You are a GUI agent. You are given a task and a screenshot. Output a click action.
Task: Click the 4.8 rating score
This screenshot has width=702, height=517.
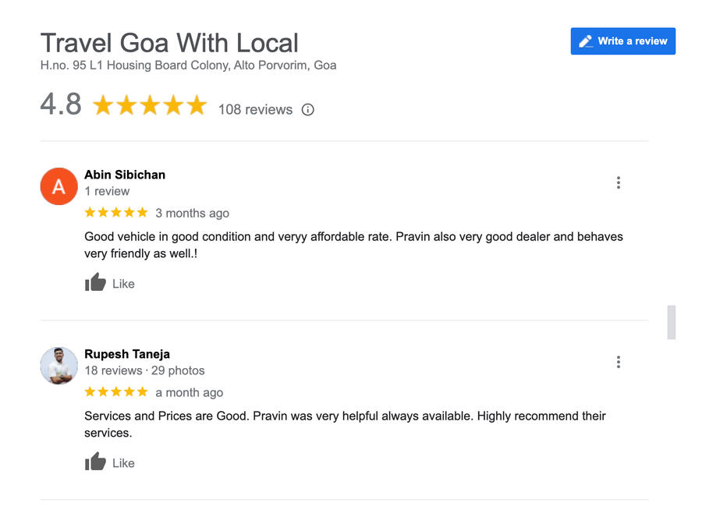[61, 104]
